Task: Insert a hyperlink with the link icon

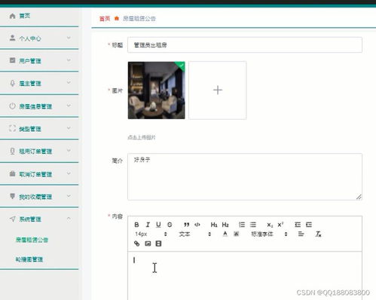Action: coord(136,243)
